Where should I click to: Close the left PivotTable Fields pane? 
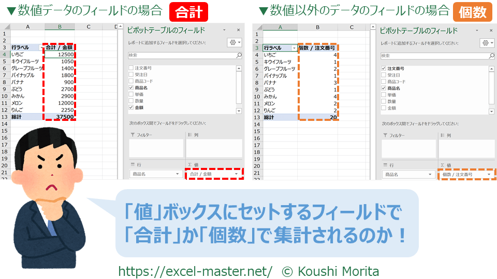(x=238, y=30)
